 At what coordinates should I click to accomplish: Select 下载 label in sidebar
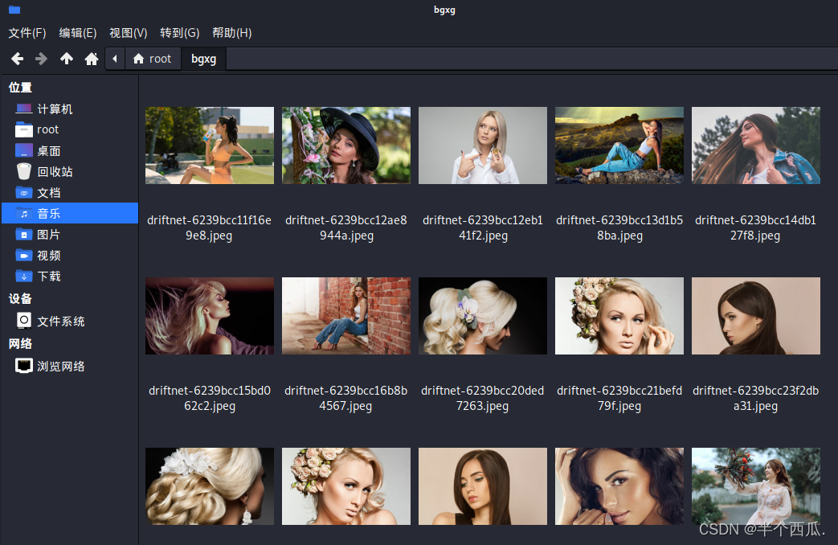[x=49, y=277]
